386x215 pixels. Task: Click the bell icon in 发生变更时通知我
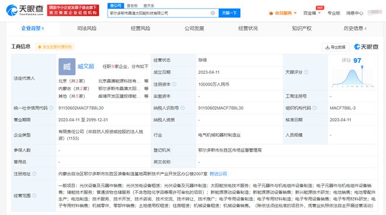click(x=39, y=47)
